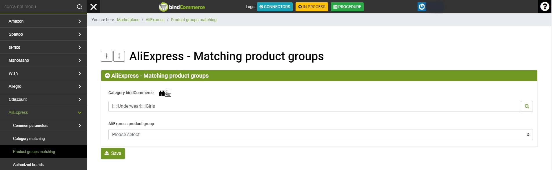Expand the Allegro menu chevron
552x170 pixels.
80,86
